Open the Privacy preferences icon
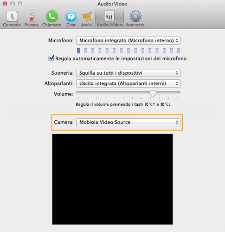 [x=32, y=16]
